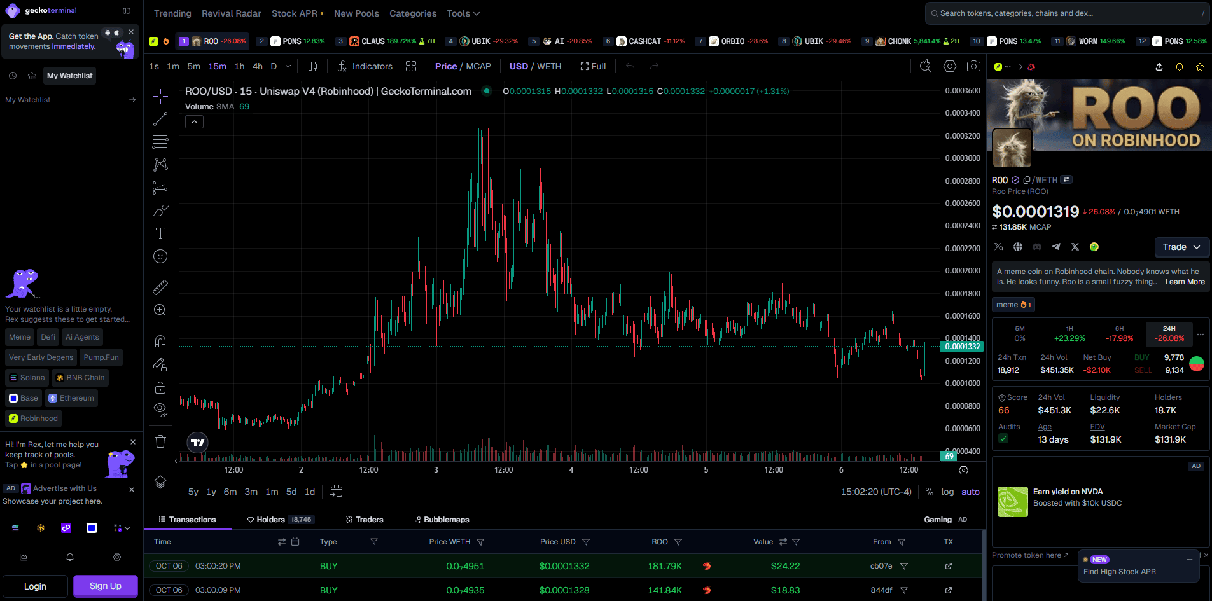Image resolution: width=1212 pixels, height=601 pixels.
Task: Select the trend line drawing tool
Action: point(160,119)
